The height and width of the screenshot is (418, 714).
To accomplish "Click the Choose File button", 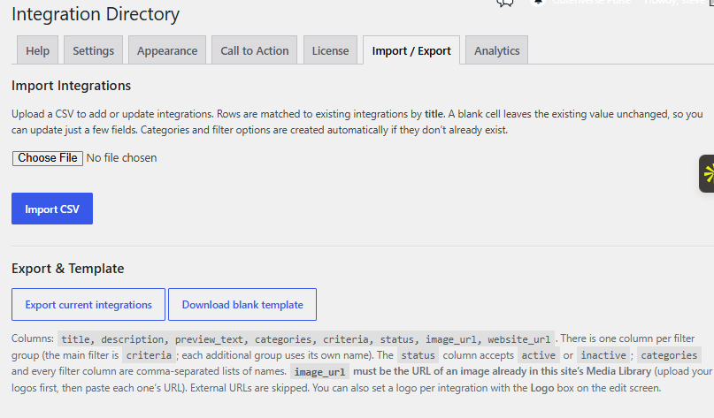I will [x=48, y=158].
